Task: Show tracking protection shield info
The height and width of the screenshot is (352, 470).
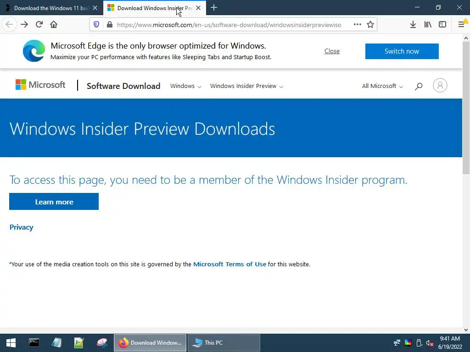Action: (96, 25)
